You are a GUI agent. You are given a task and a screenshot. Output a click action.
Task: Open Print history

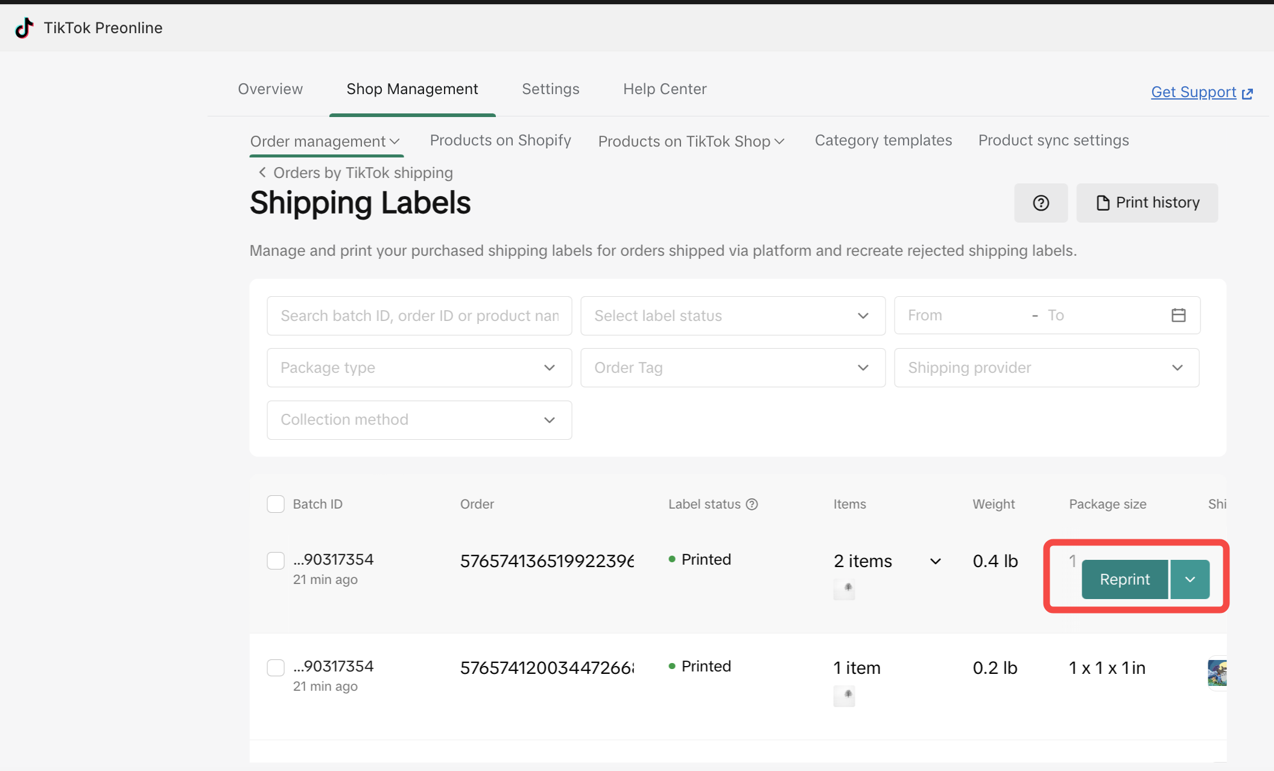pos(1147,203)
